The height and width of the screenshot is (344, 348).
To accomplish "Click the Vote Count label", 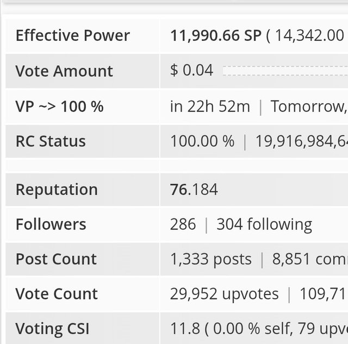I will (x=57, y=294).
